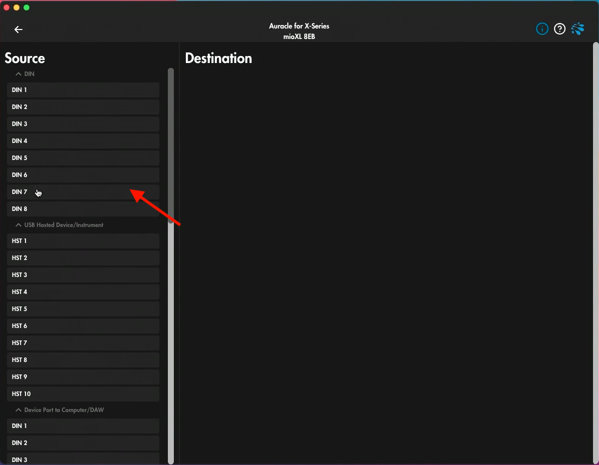Choose HST 3 as a source
The image size is (599, 465).
(x=83, y=275)
